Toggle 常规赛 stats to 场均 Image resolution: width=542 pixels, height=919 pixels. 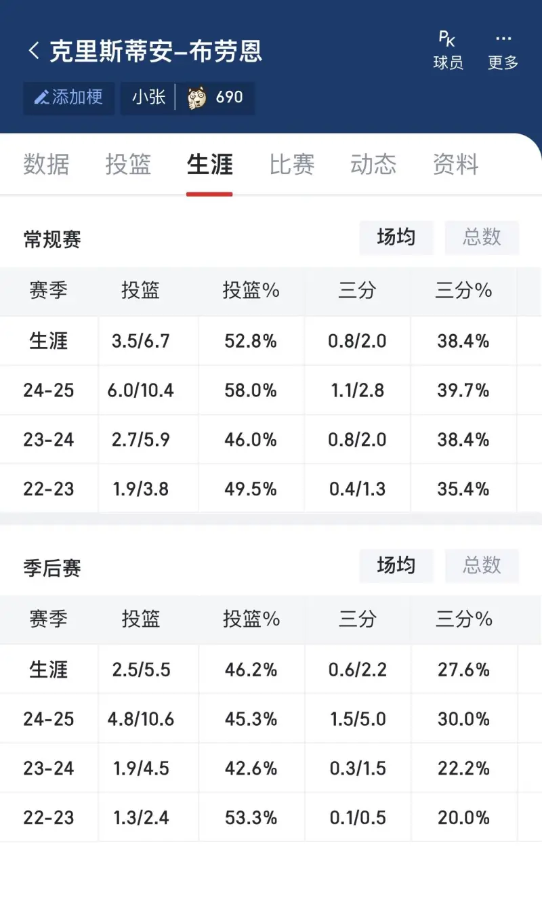click(396, 237)
